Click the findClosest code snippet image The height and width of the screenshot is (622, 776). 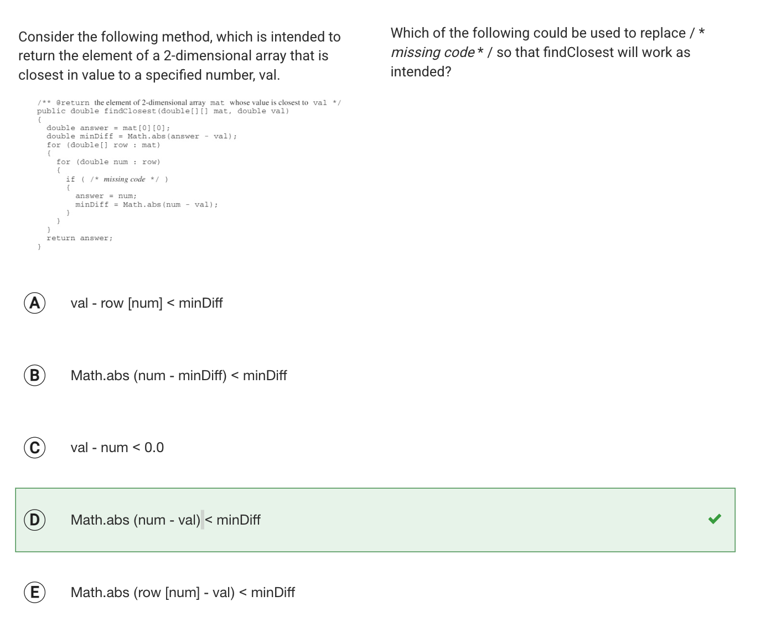point(189,174)
